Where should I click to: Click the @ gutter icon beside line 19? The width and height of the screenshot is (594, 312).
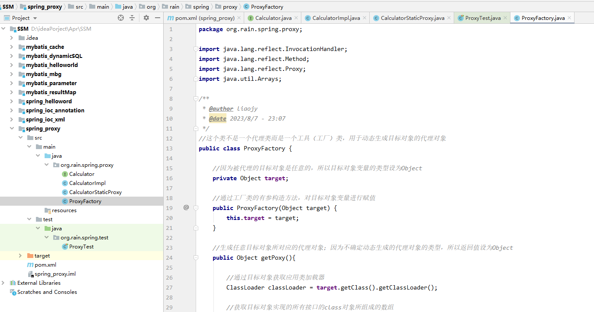click(x=186, y=207)
